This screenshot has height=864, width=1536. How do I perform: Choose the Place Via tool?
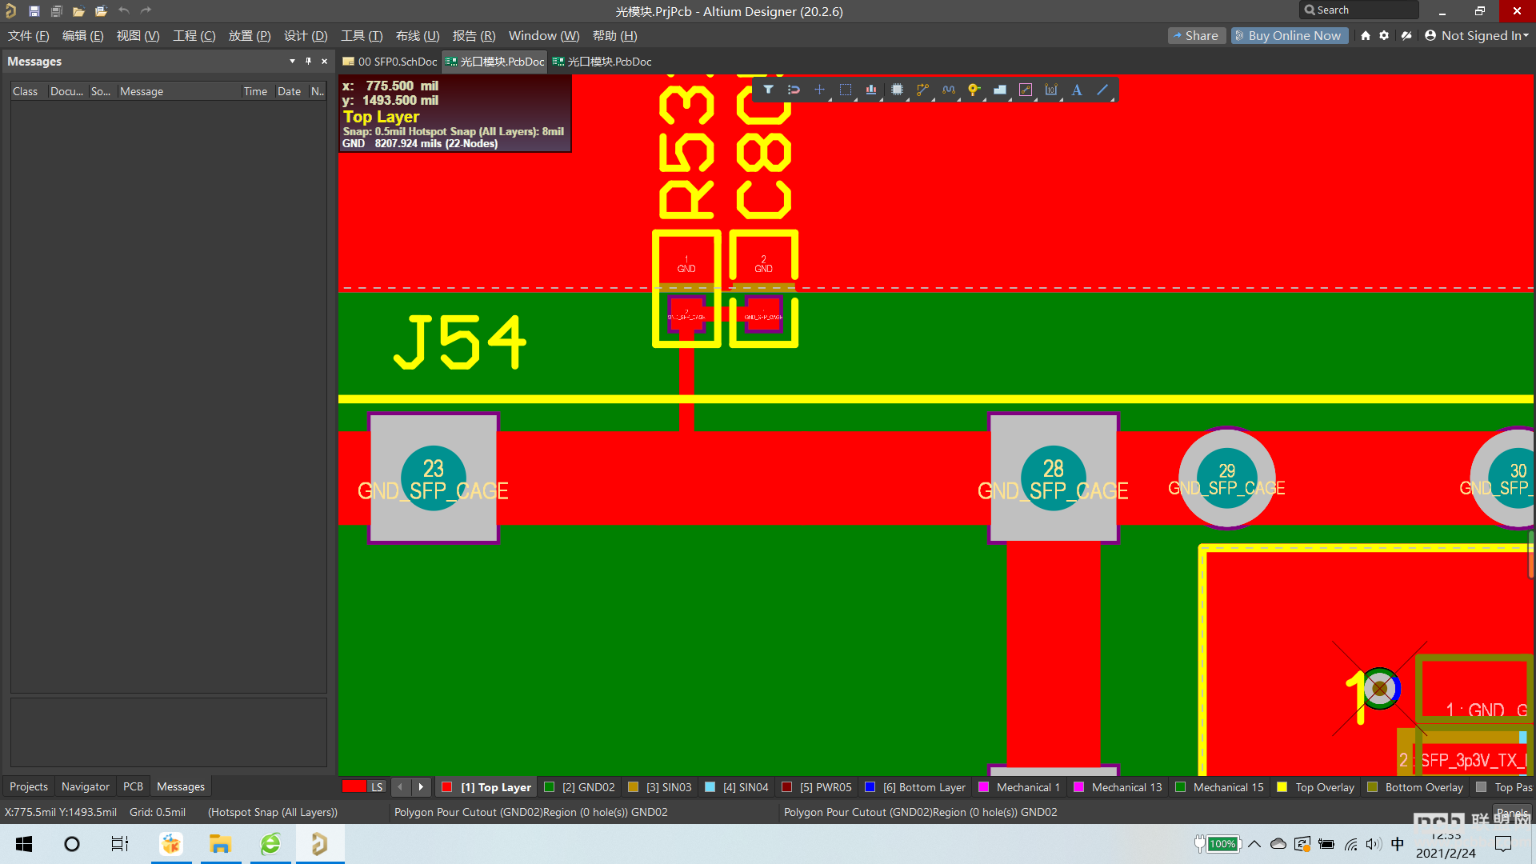[x=974, y=90]
